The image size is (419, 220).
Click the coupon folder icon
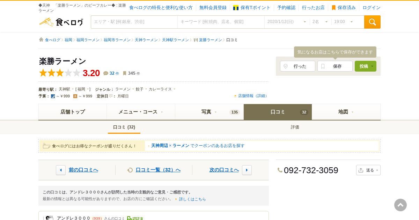click(x=46, y=146)
